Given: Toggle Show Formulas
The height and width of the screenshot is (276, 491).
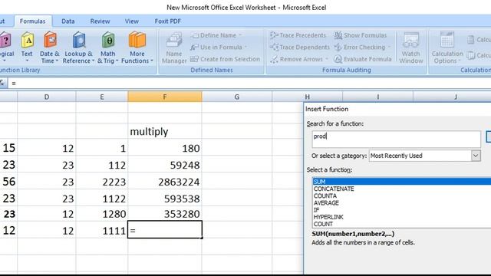Looking at the screenshot, I should (360, 35).
